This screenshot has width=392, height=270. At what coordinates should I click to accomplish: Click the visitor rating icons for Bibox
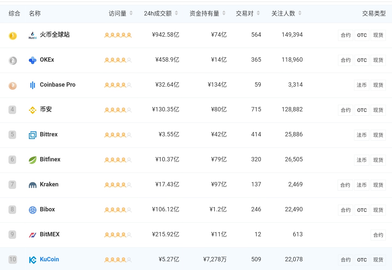click(x=118, y=210)
